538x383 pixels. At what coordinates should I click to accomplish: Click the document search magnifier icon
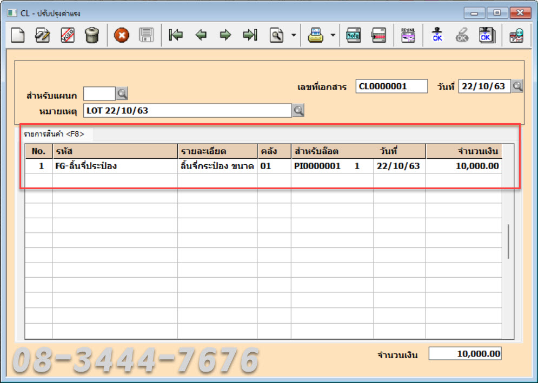[276, 35]
